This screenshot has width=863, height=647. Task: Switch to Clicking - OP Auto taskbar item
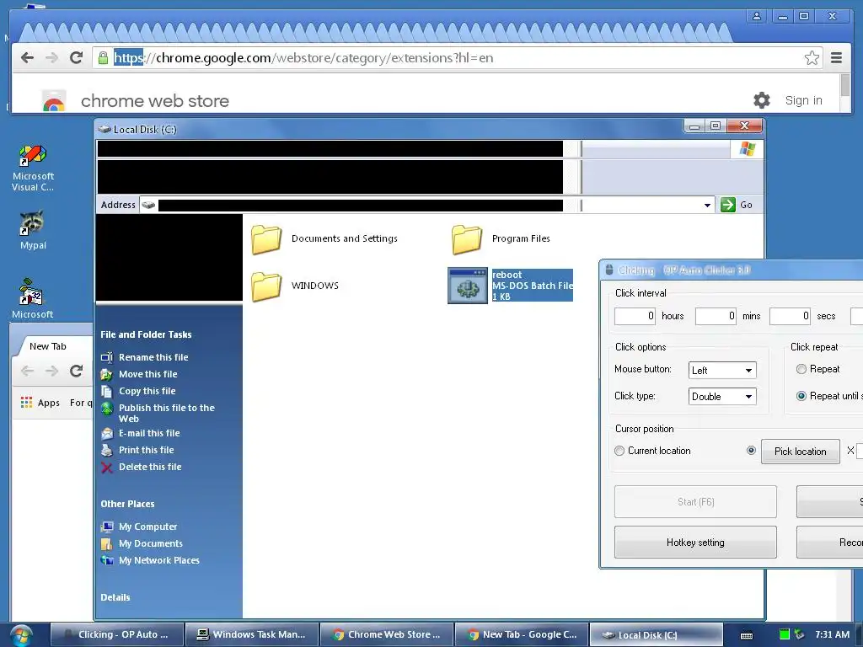click(x=117, y=634)
